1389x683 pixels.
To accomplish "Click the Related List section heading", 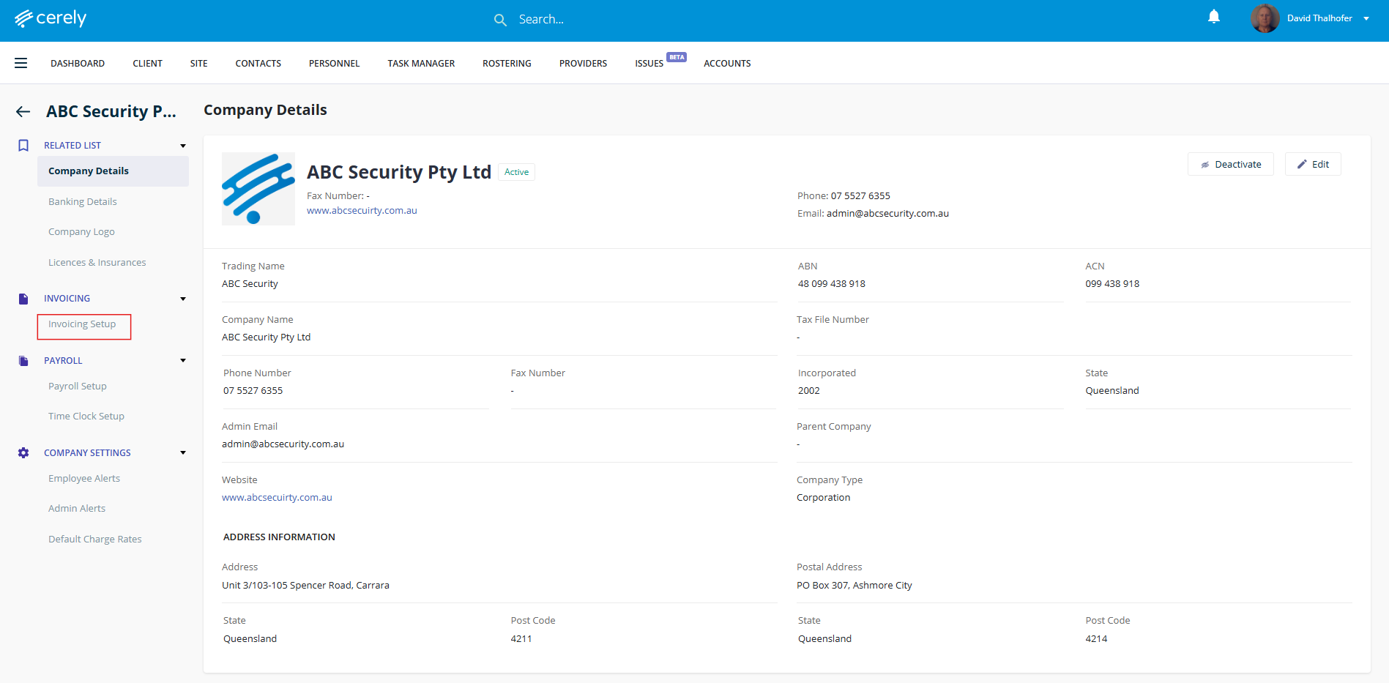I will (x=72, y=146).
